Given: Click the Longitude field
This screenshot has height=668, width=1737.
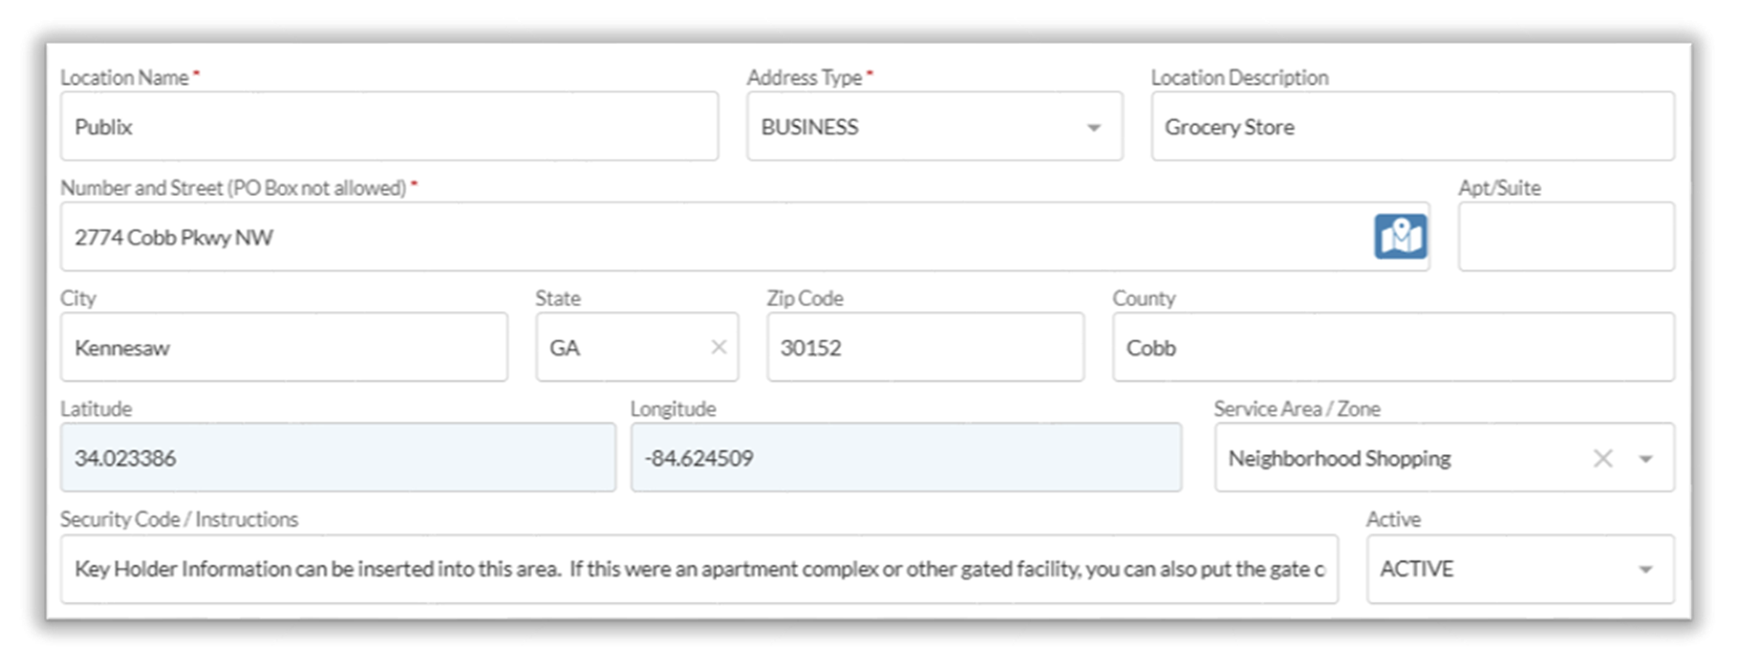Looking at the screenshot, I should pyautogui.click(x=905, y=458).
